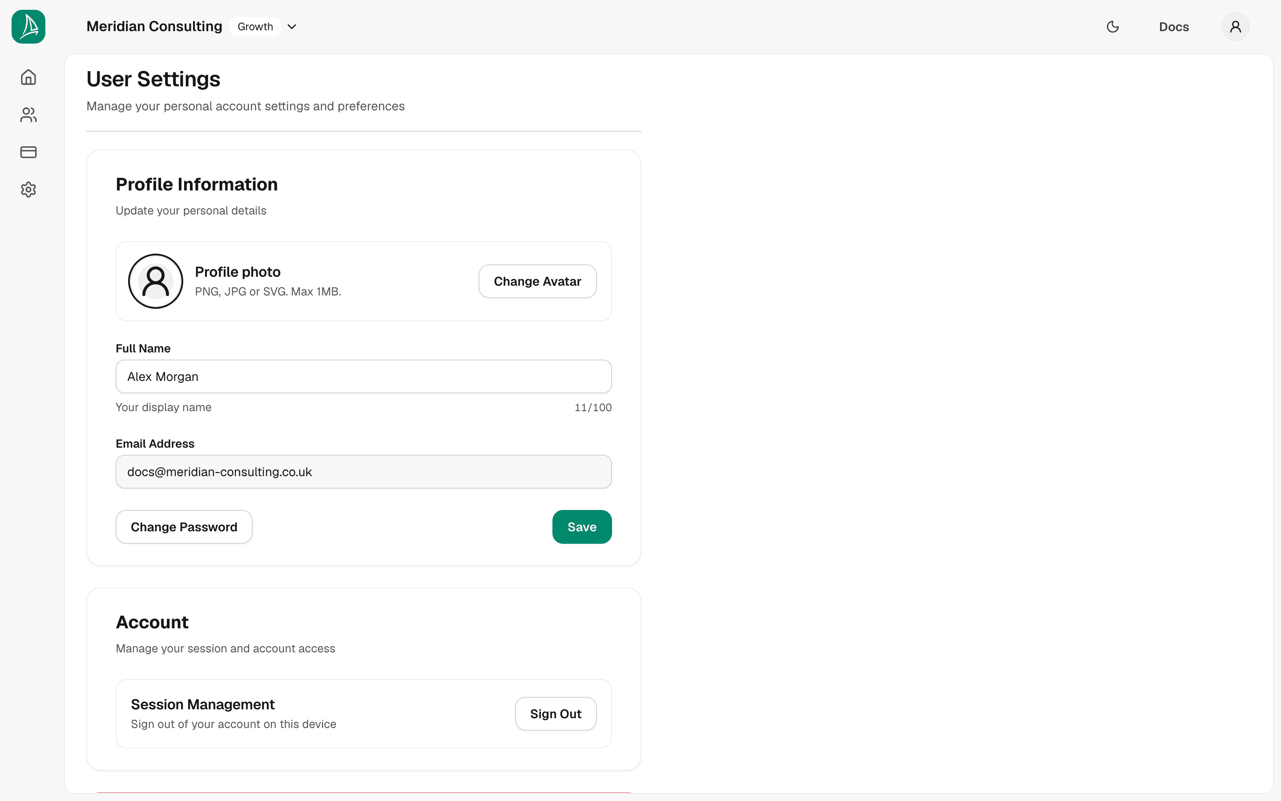Image resolution: width=1281 pixels, height=801 pixels.
Task: Click the User Settings page title
Action: click(153, 80)
